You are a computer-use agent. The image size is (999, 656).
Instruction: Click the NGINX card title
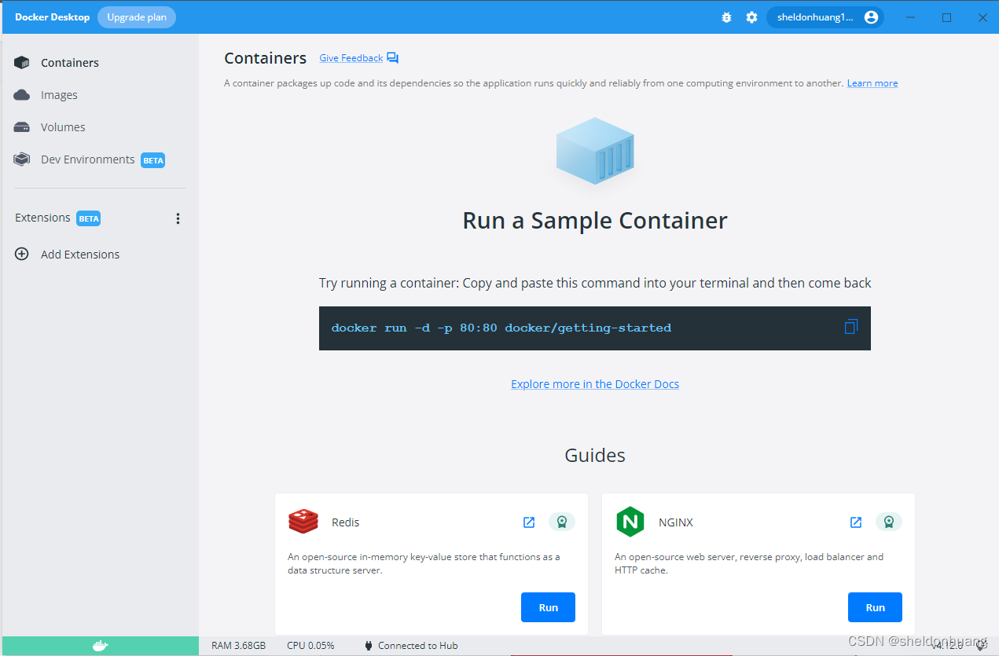pyautogui.click(x=676, y=522)
